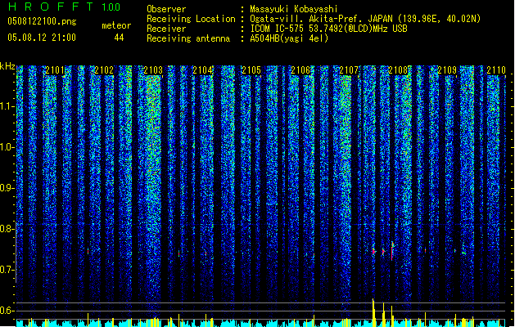Click the 1.0 frequency axis label
The height and width of the screenshot is (327, 515).
click(x=7, y=147)
